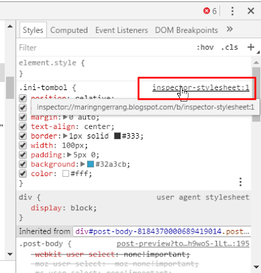
Task: Uncheck the padding property checkbox
Action: coord(22,155)
